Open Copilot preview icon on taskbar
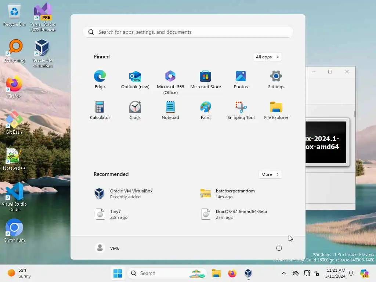 point(364,273)
